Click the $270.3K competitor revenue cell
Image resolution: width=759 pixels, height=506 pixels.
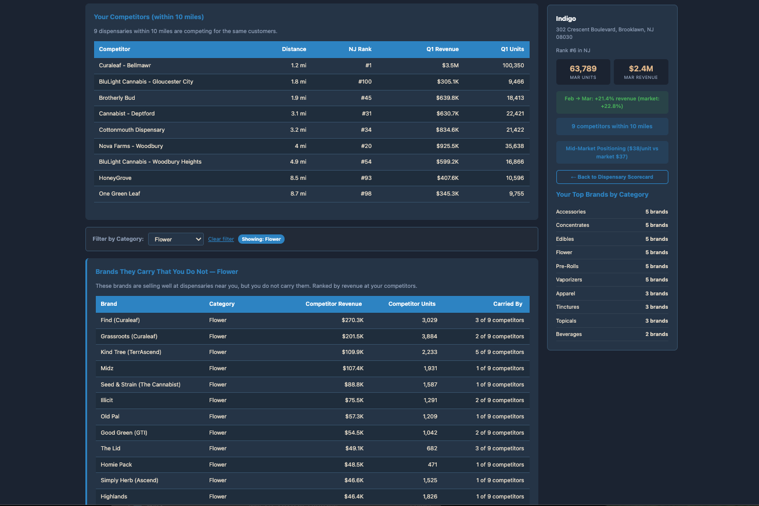[352, 320]
